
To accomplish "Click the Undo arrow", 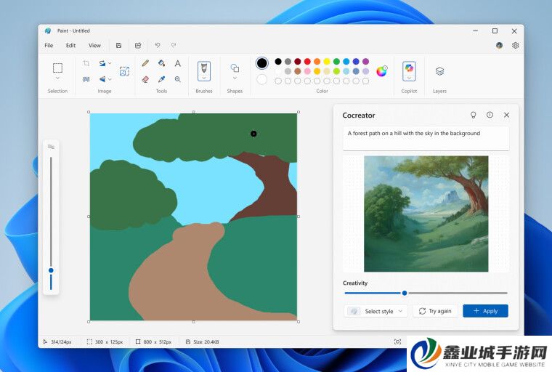I will click(158, 46).
